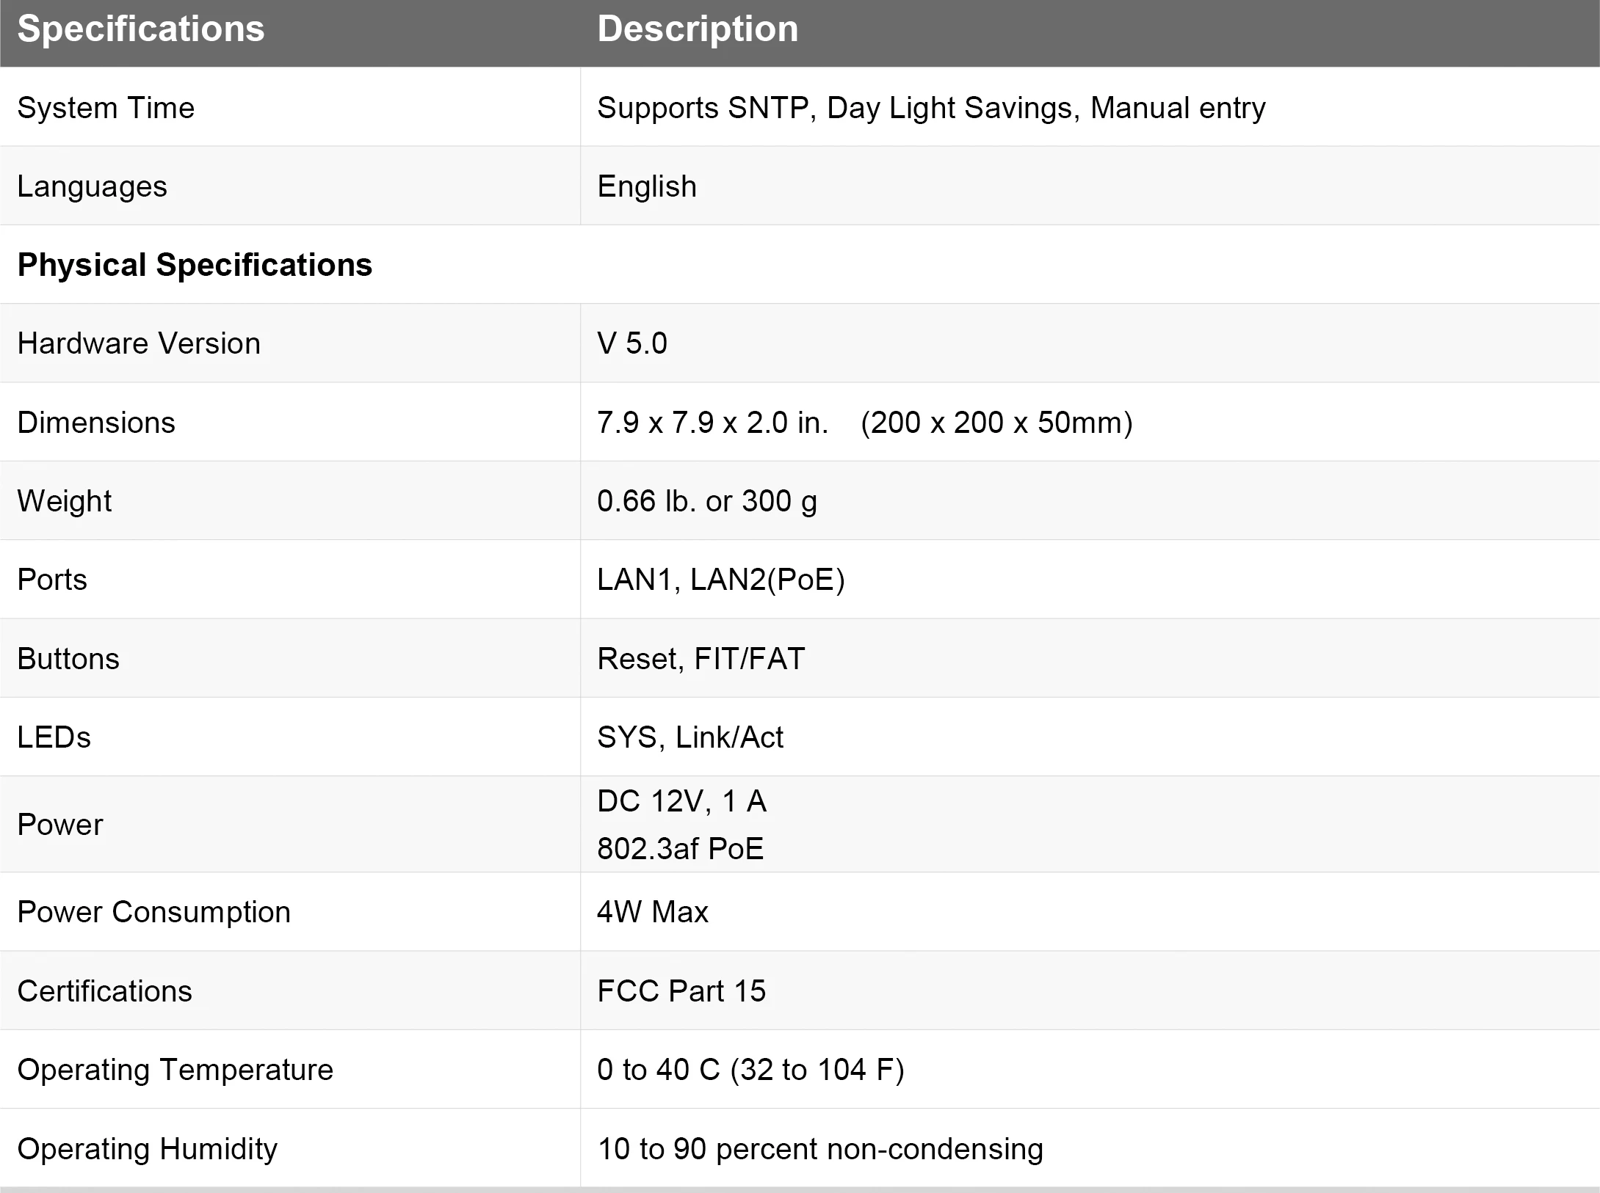Viewport: 1600px width, 1193px height.
Task: Select the Languages row label
Action: point(92,186)
